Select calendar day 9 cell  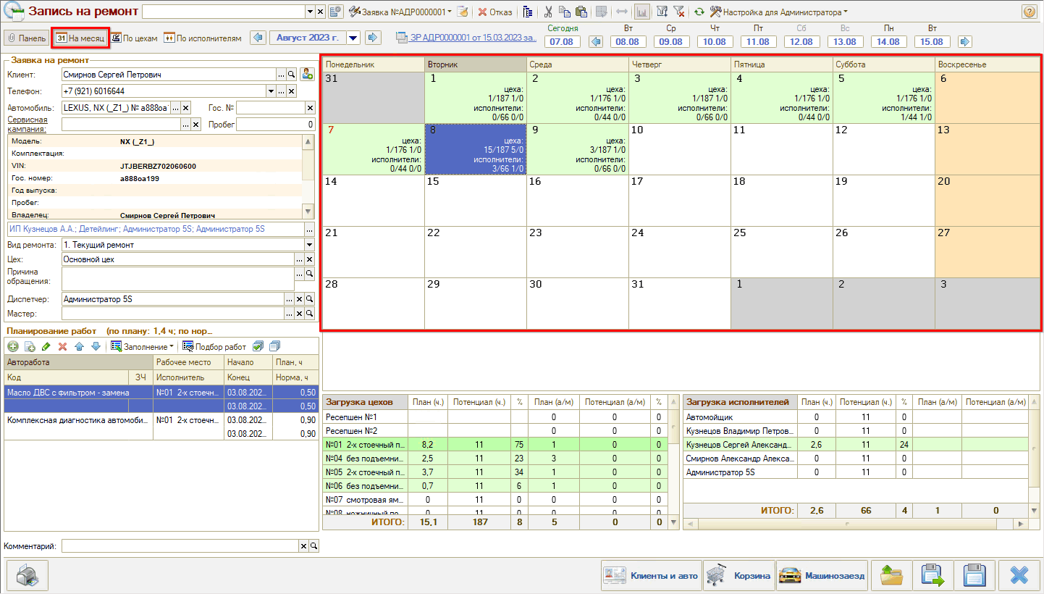578,149
